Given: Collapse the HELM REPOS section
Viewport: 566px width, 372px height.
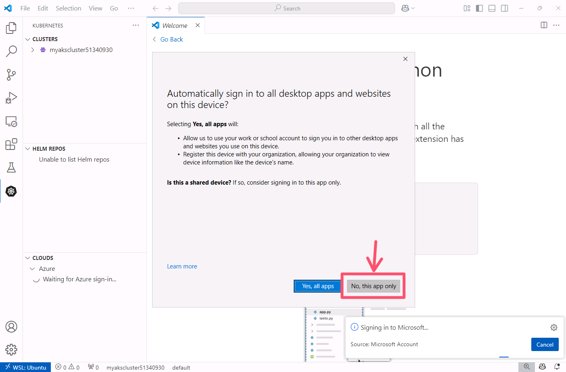Looking at the screenshot, I should [28, 149].
